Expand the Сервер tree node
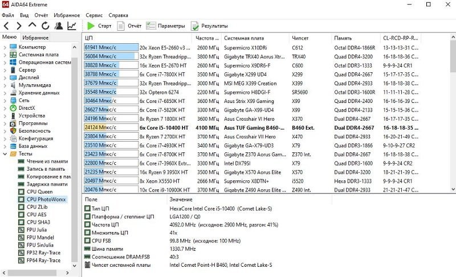This screenshot has width=456, height=277. [5, 70]
